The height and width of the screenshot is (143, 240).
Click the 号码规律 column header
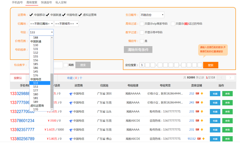[x=133, y=86]
